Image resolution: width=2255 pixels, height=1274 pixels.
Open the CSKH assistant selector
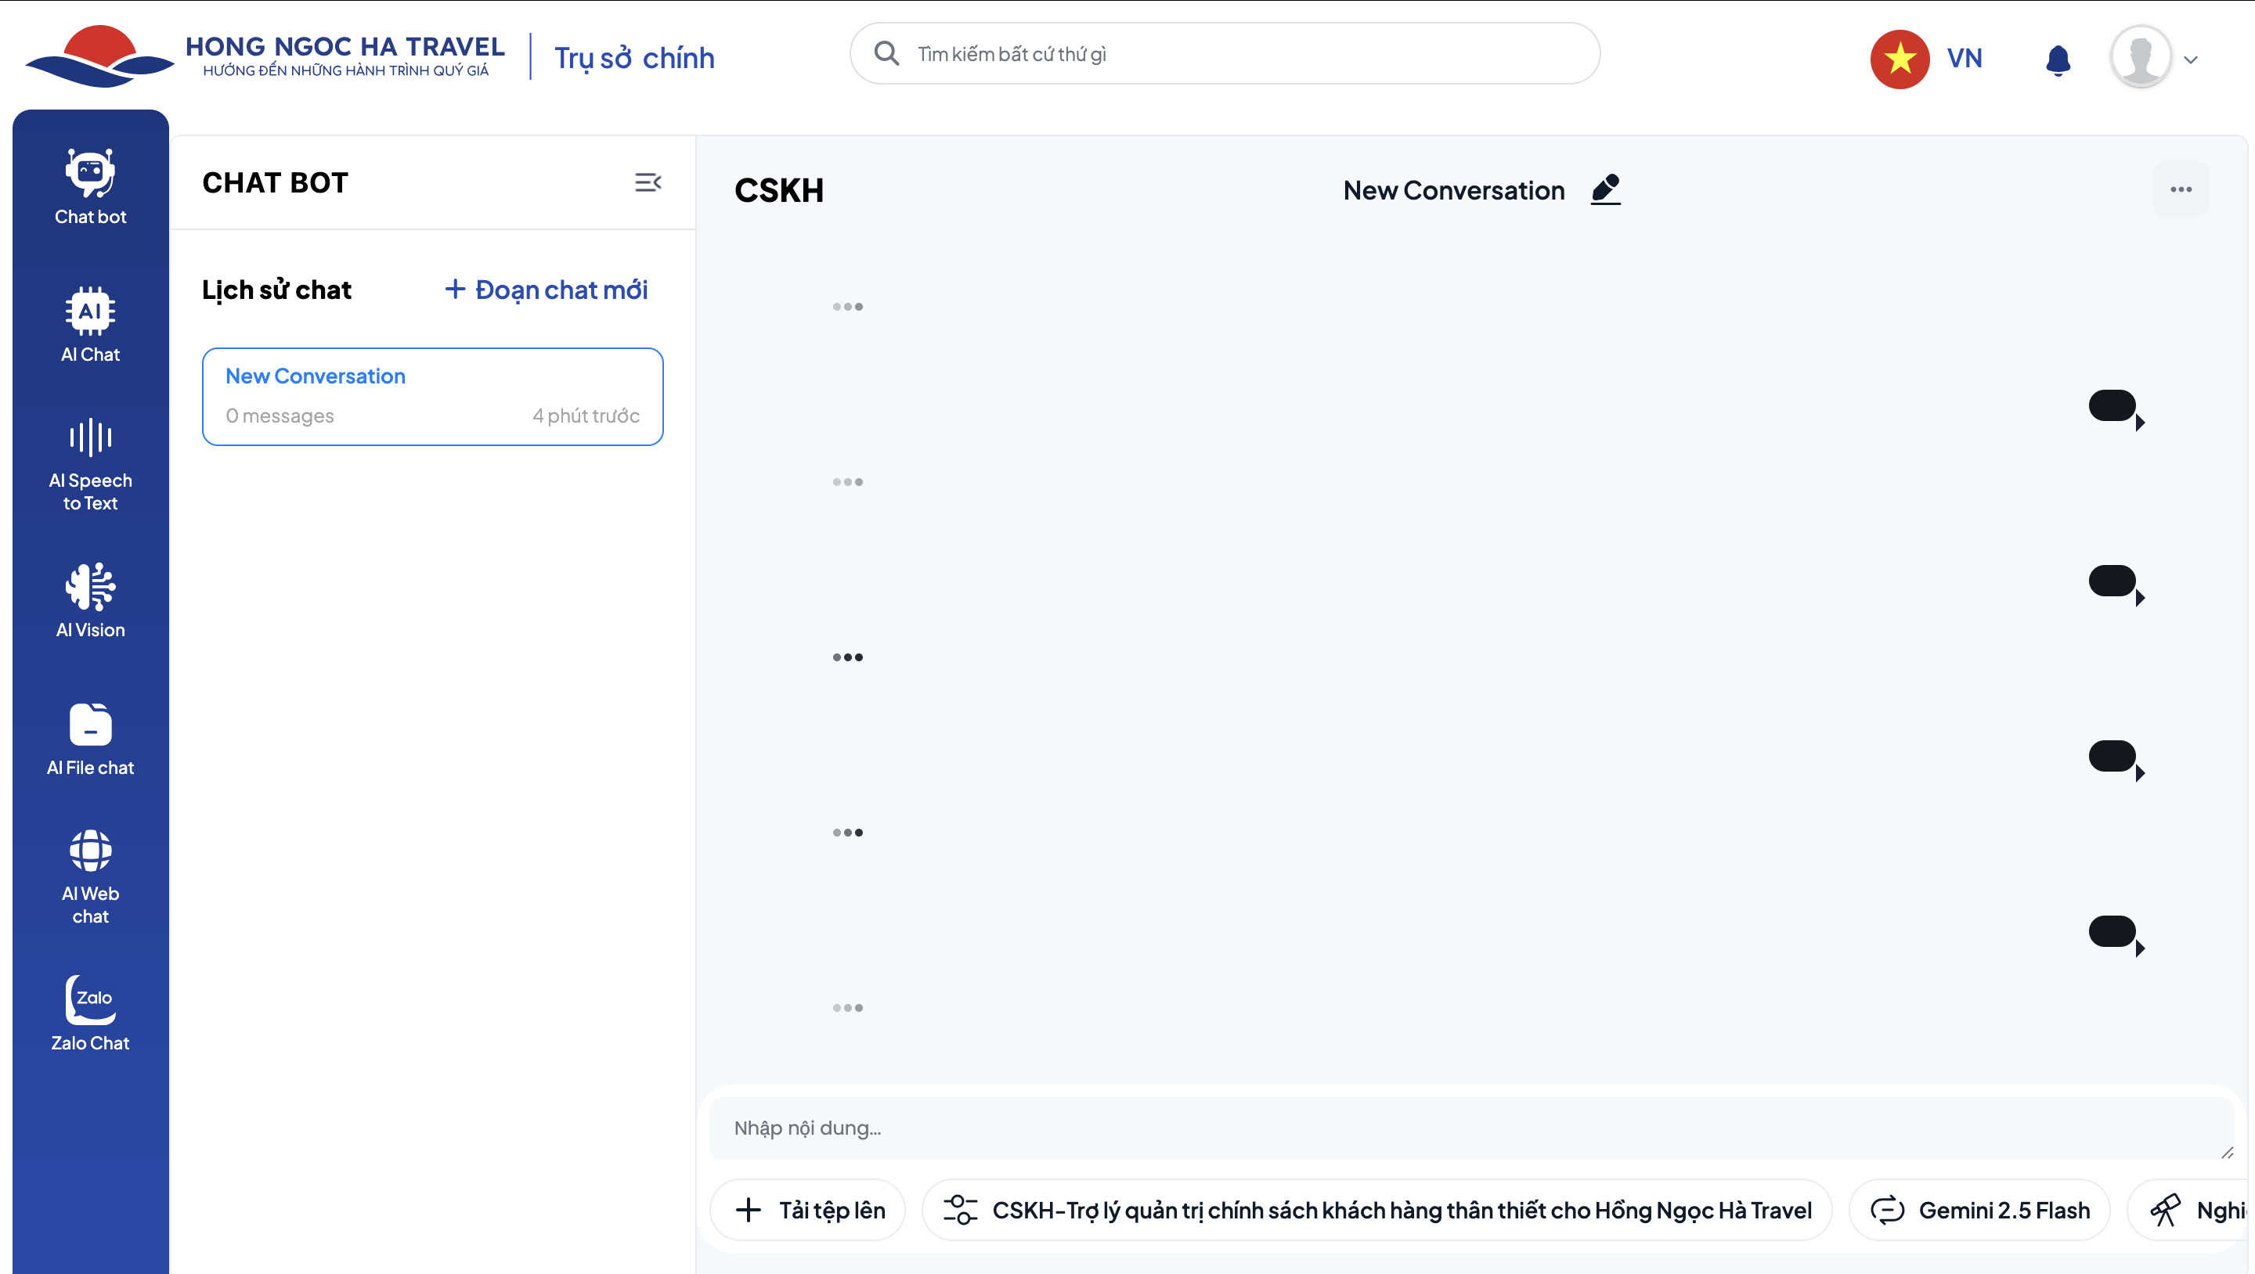1377,1210
